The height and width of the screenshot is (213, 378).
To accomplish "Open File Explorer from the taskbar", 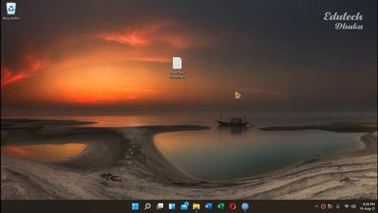I will click(x=196, y=206).
